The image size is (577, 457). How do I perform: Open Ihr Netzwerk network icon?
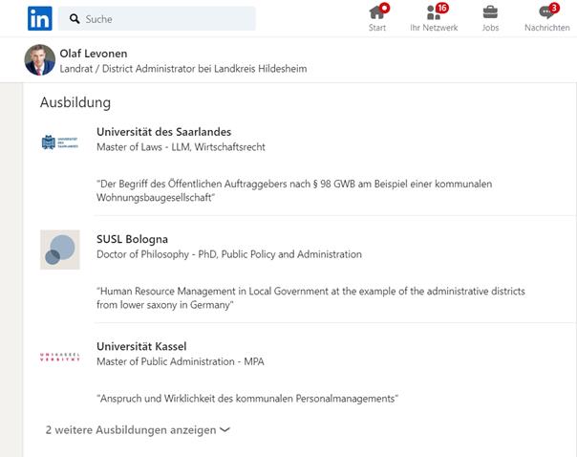[433, 12]
